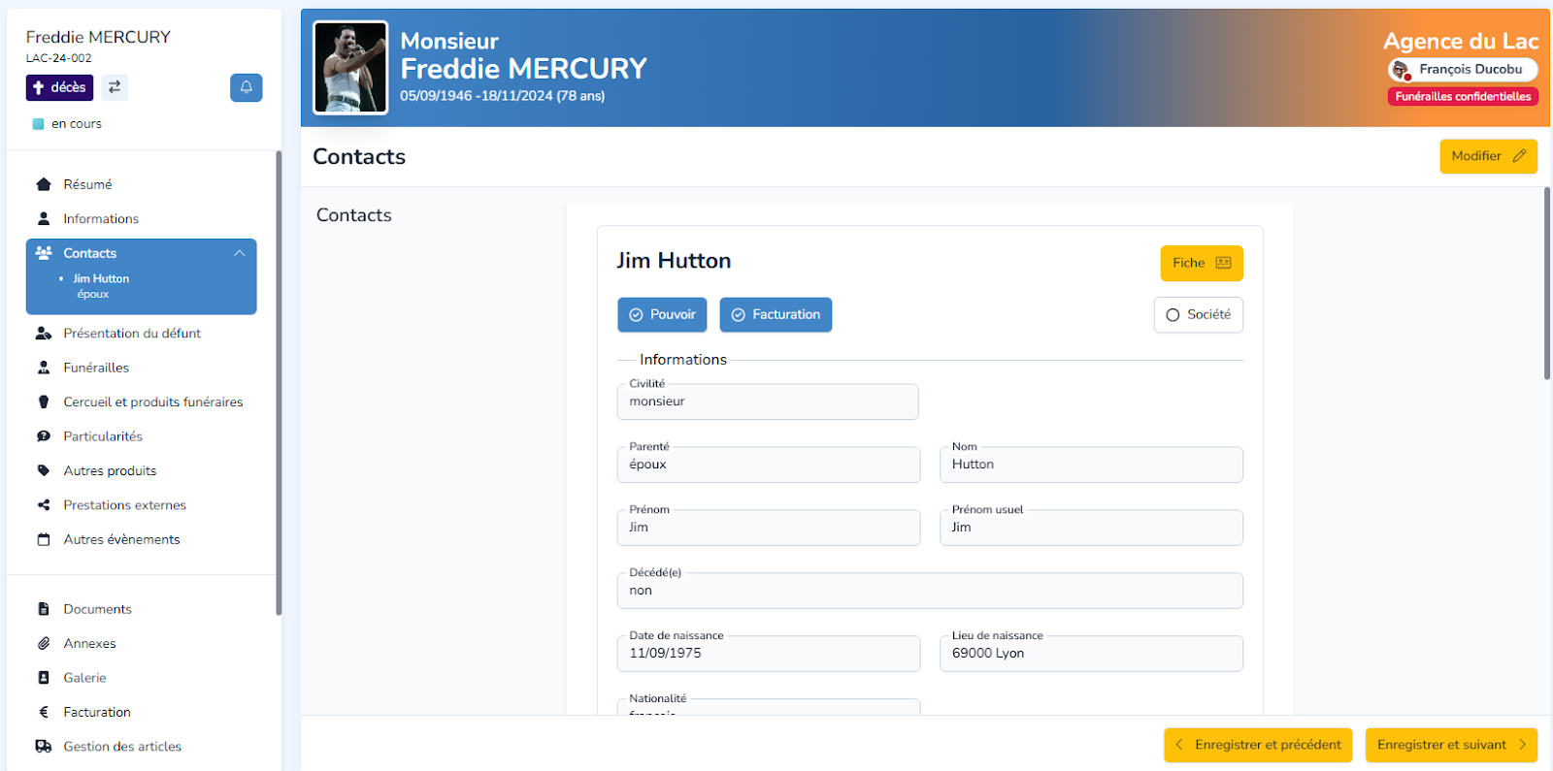Click the Prestations externes share icon
Screen dimensions: 1553x771
(x=44, y=504)
